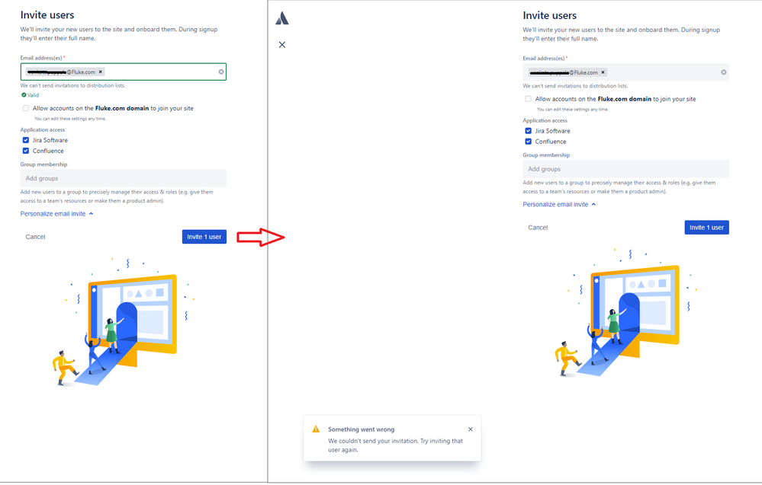Uncheck Confluence in right panel
This screenshot has width=762, height=485.
tap(529, 142)
